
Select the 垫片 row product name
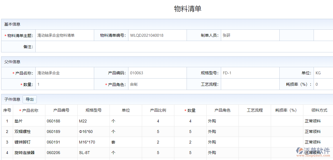[x=19, y=121]
